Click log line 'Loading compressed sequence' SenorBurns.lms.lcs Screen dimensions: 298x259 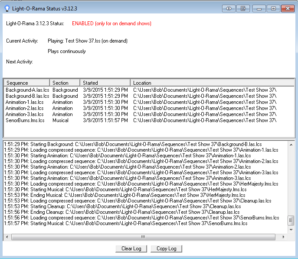141,218
